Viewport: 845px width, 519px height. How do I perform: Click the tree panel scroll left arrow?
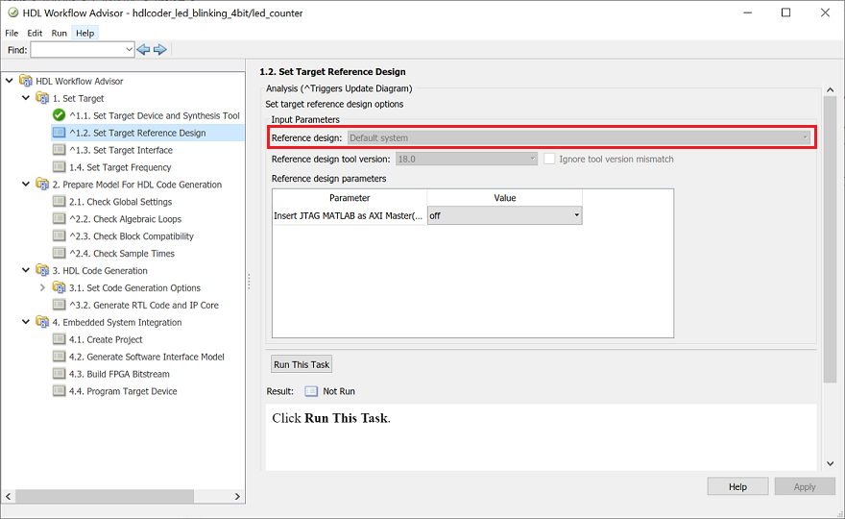(8, 496)
